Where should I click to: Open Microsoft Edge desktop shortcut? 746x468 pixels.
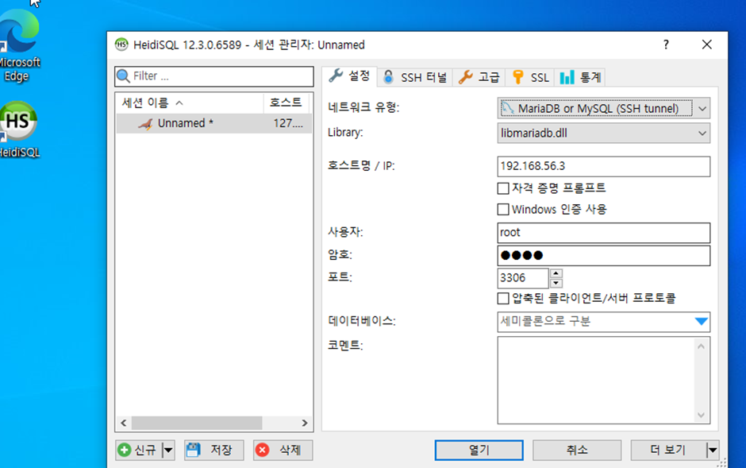click(18, 45)
